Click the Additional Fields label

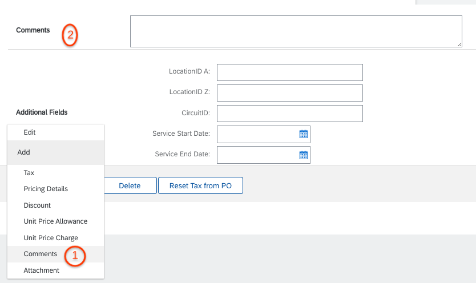click(x=42, y=112)
